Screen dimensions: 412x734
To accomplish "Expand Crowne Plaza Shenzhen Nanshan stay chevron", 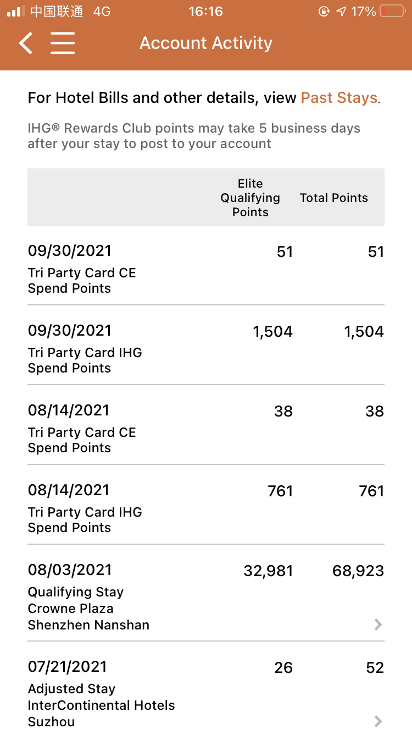I will (378, 625).
